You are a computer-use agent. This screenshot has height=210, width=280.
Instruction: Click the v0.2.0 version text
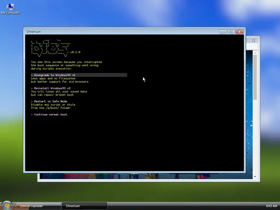tap(75, 52)
